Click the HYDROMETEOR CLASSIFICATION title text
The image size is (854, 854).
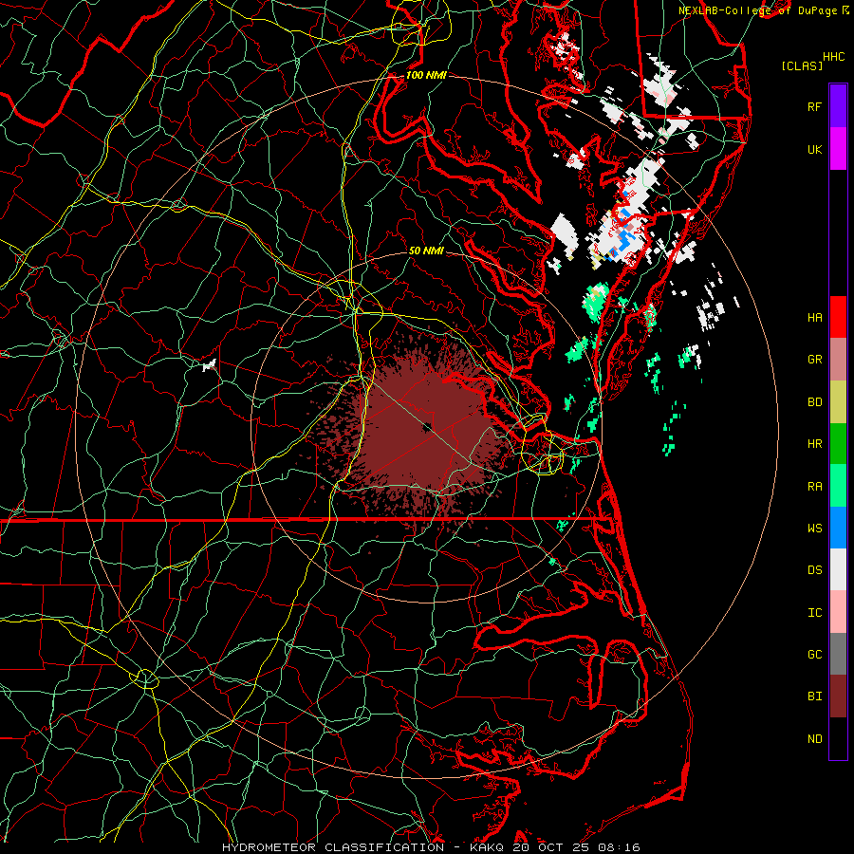(x=333, y=847)
